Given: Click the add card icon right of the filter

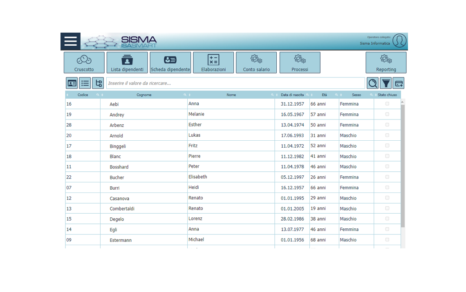Looking at the screenshot, I should coord(399,83).
